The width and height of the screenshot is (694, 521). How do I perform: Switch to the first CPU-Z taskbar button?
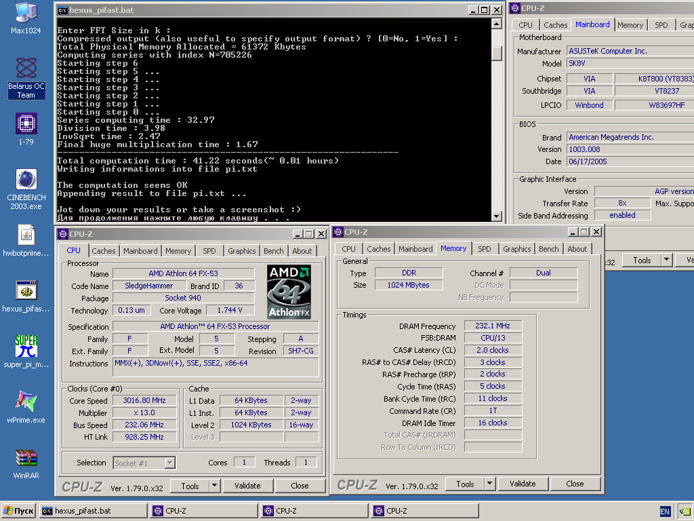tap(203, 511)
